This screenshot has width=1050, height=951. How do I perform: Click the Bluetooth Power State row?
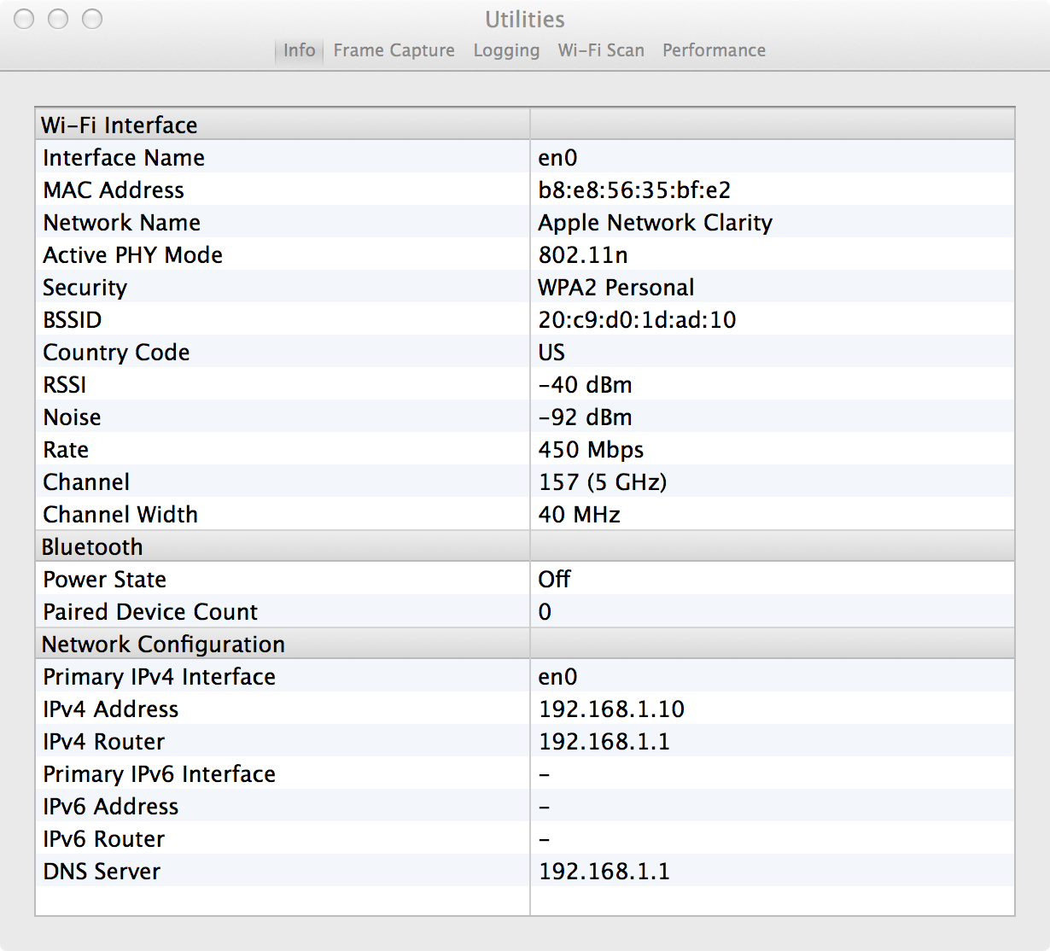coord(105,580)
